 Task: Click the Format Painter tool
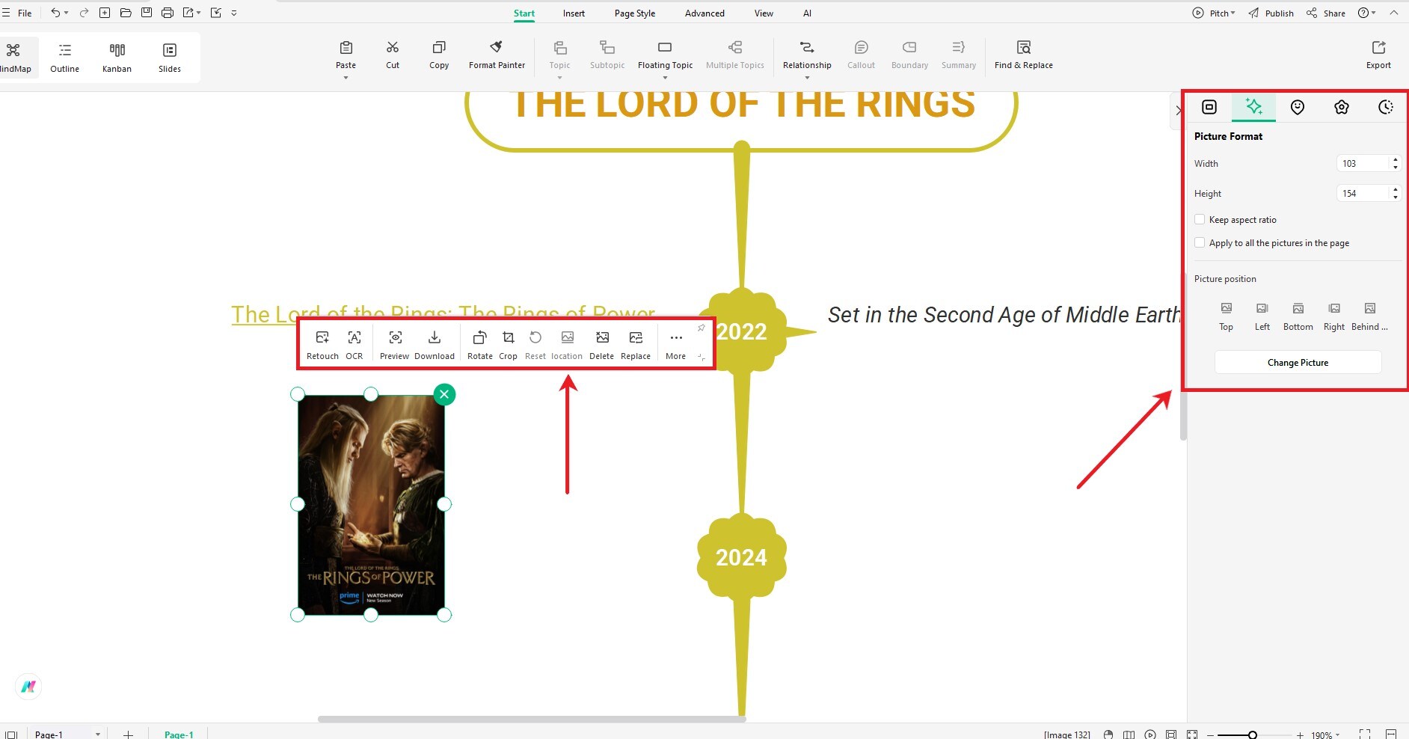(x=497, y=55)
